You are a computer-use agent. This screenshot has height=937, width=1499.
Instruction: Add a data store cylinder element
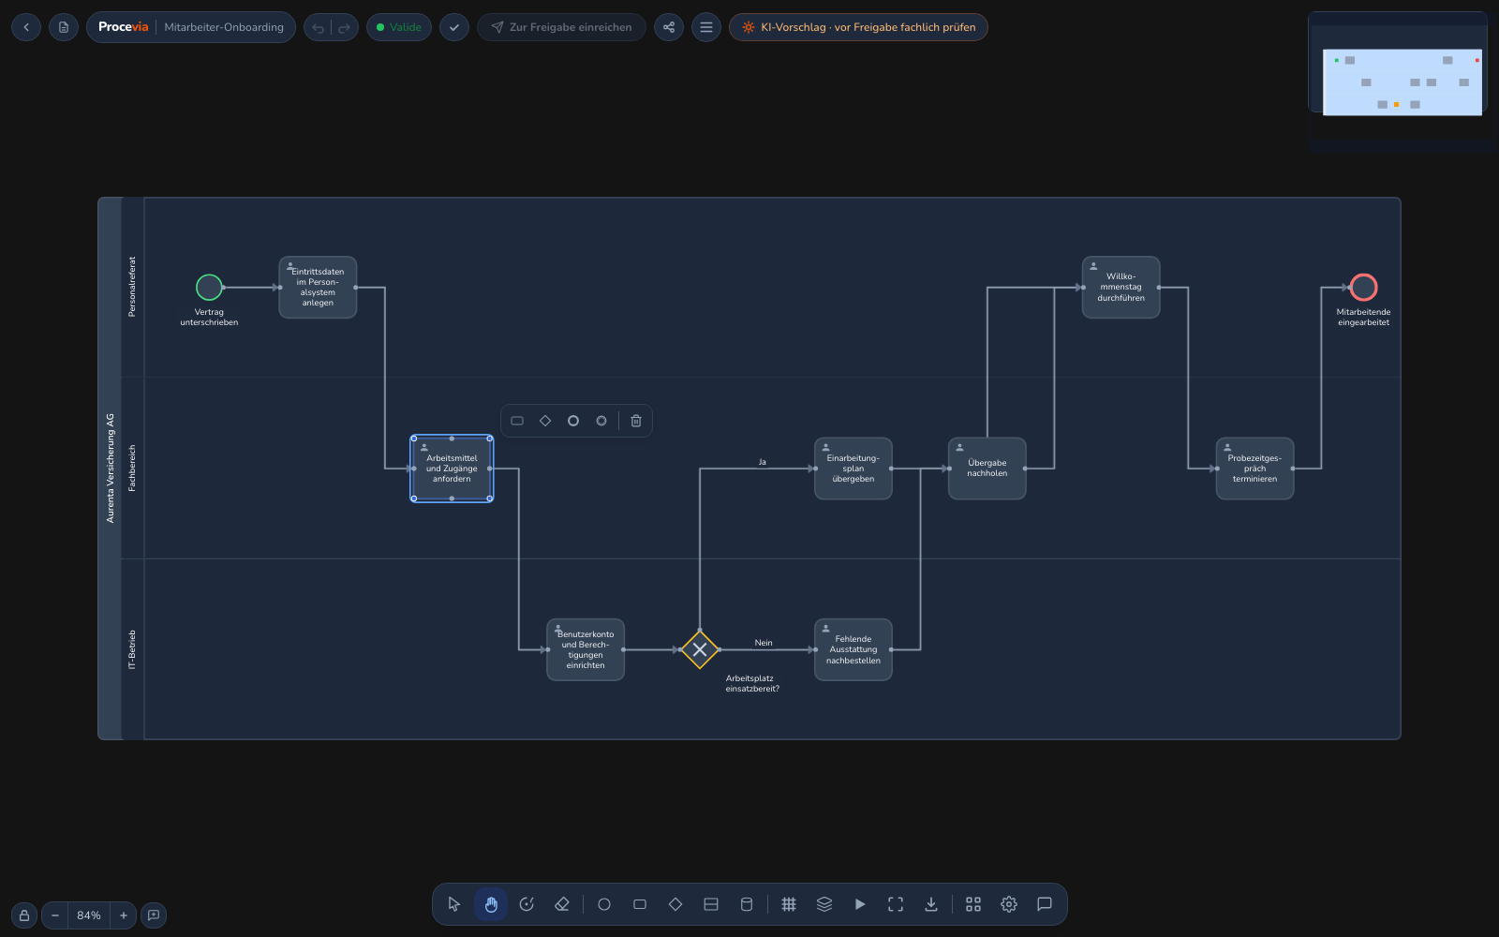(747, 904)
